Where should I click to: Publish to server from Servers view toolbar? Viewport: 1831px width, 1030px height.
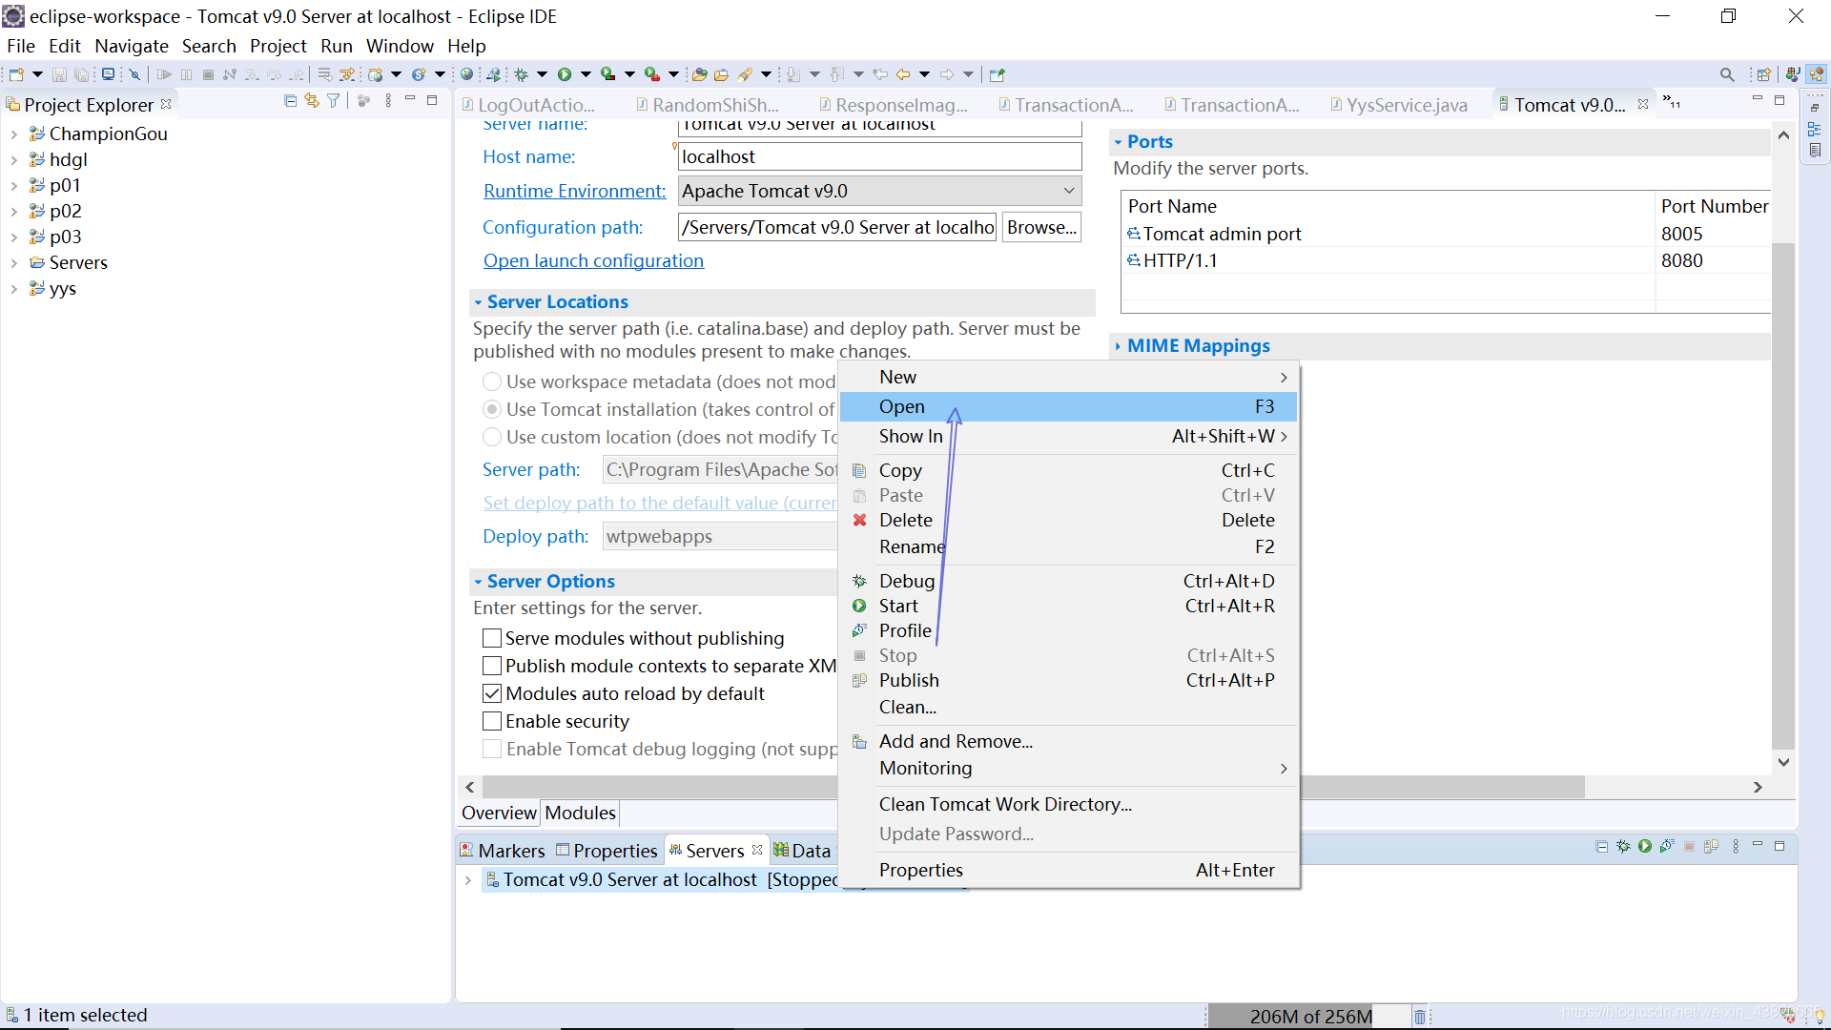(1712, 846)
